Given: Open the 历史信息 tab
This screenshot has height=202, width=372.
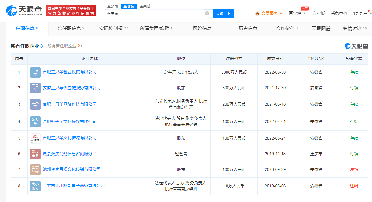Looking at the screenshot, I should (x=248, y=29).
